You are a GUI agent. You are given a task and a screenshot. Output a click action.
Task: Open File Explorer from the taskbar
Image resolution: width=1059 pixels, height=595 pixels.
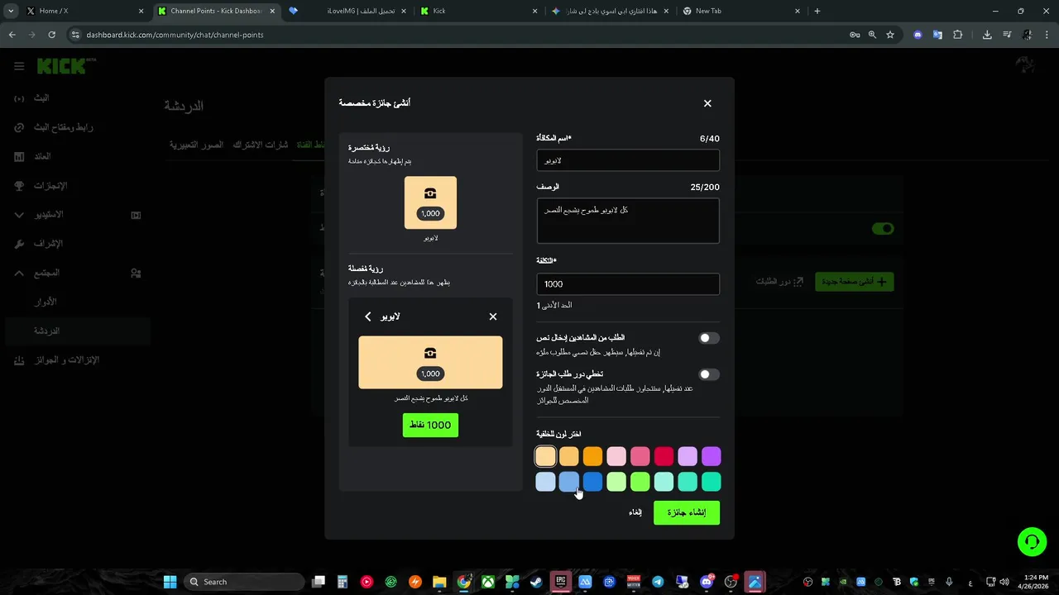pyautogui.click(x=439, y=582)
